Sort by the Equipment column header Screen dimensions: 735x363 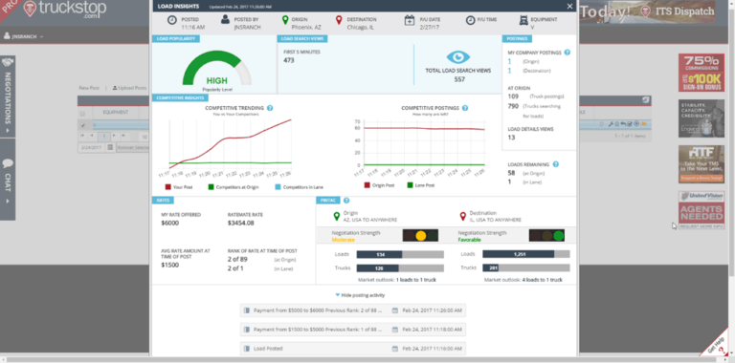[116, 113]
